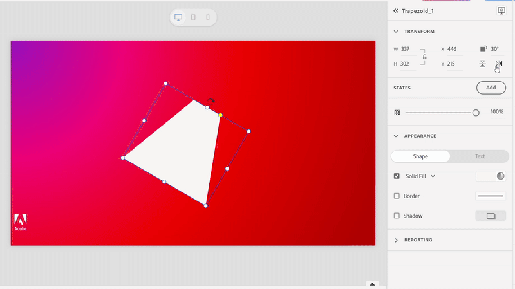Image resolution: width=515 pixels, height=289 pixels.
Task: Open the solid fill color swatch
Action: point(491,176)
